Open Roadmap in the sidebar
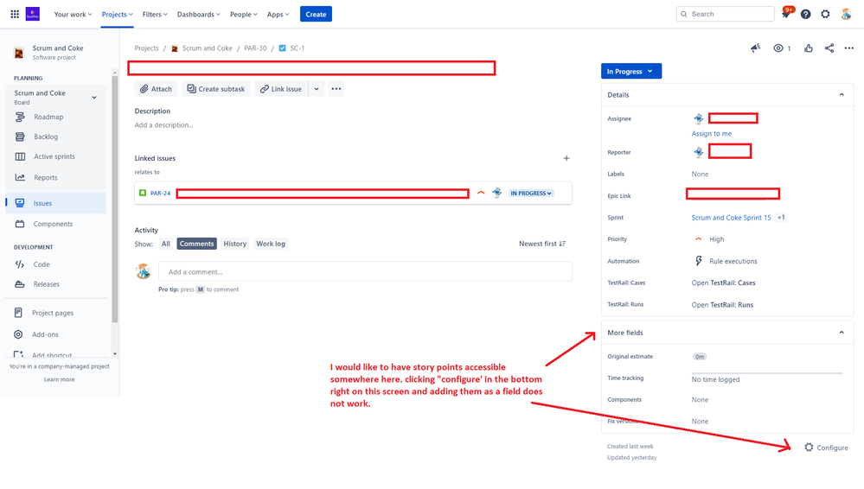Image resolution: width=864 pixels, height=489 pixels. point(48,117)
